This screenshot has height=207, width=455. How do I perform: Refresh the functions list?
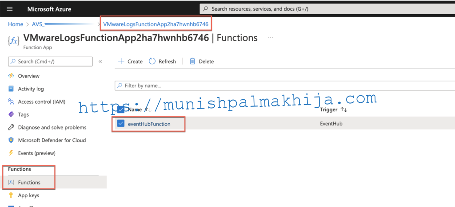162,61
